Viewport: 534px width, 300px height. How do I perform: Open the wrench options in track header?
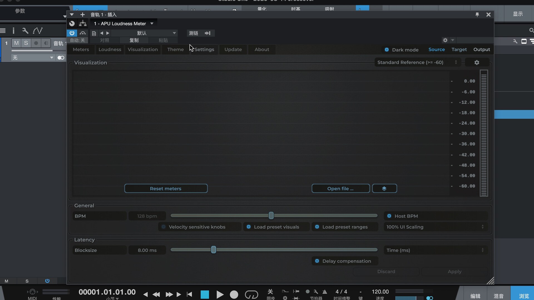tap(25, 31)
